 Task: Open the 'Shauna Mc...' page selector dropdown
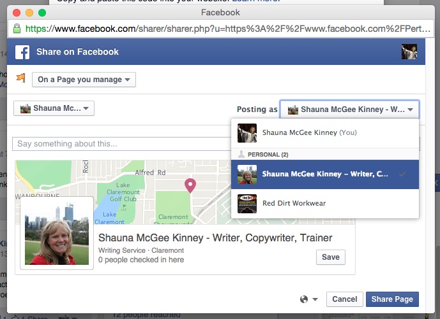(x=54, y=108)
